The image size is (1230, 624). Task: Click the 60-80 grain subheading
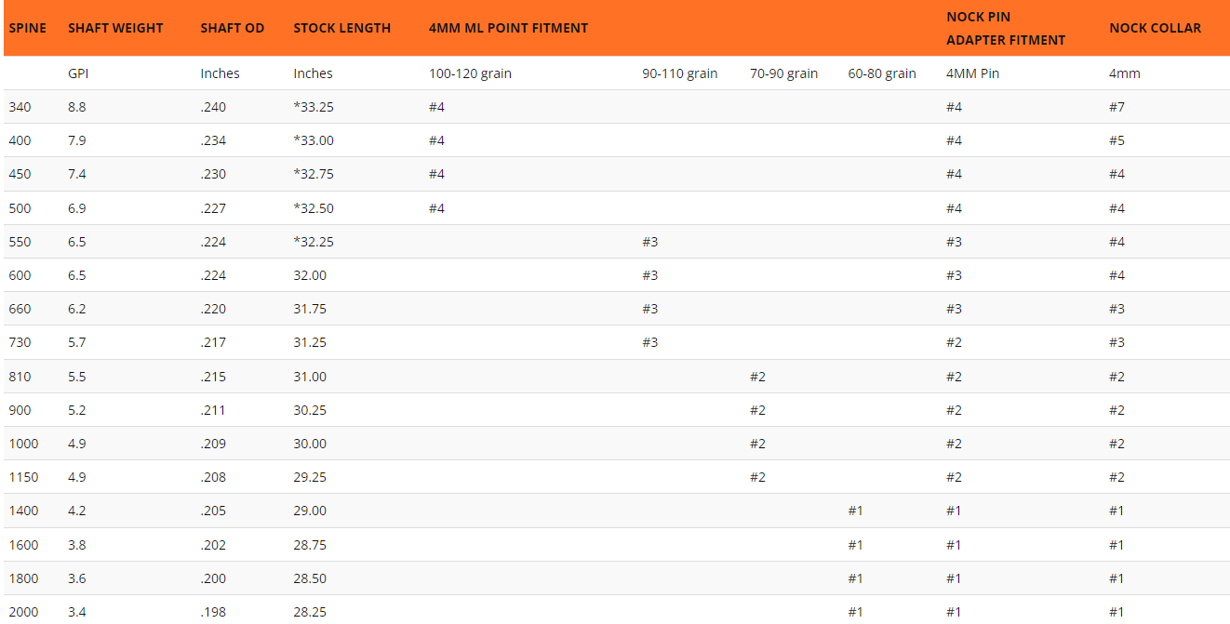click(881, 73)
